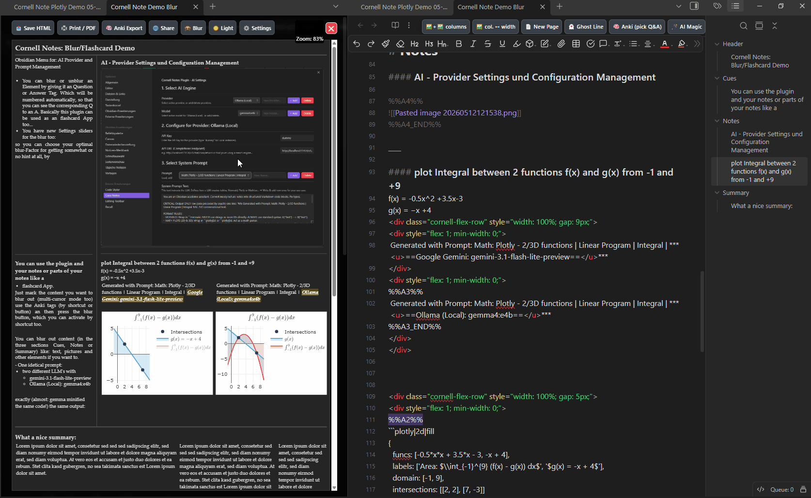Screen dimensions: 811x498
Task: Open preview Settings button
Action: pos(257,28)
